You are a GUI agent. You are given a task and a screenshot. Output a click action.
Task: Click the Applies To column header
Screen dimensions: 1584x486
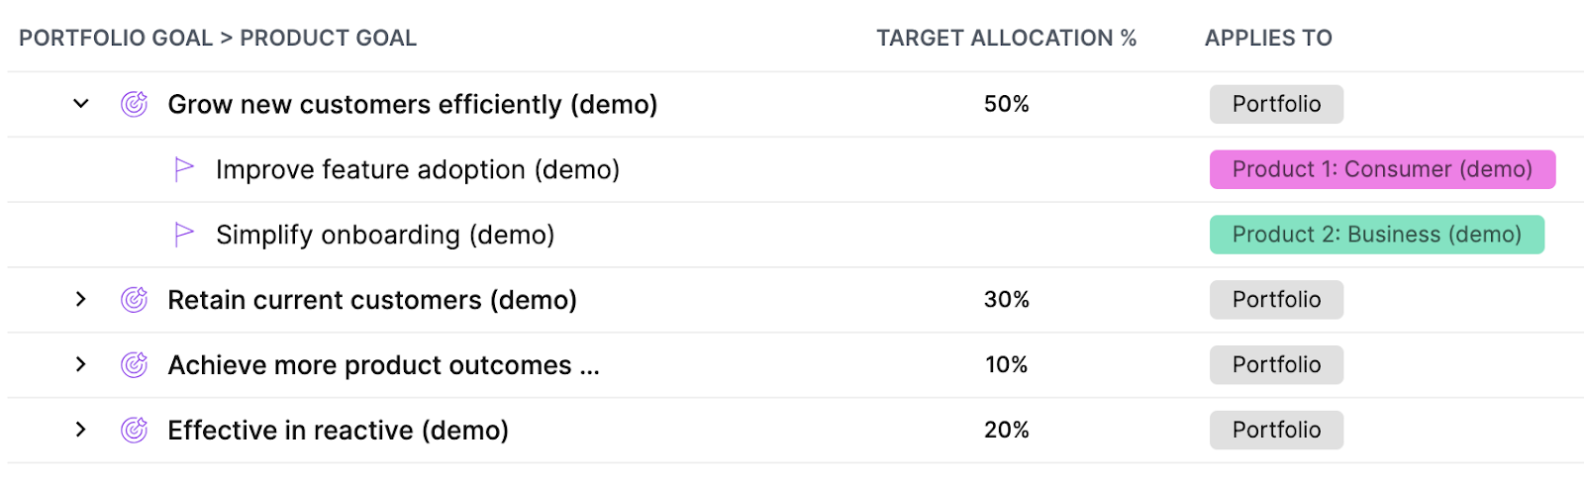pyautogui.click(x=1268, y=39)
